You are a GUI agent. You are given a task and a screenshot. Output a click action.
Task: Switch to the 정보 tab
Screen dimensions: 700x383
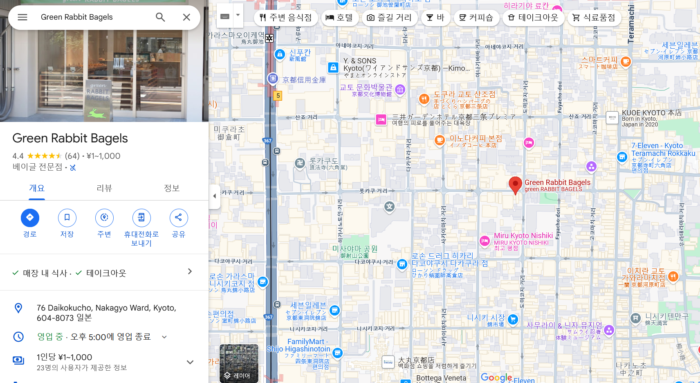(172, 188)
